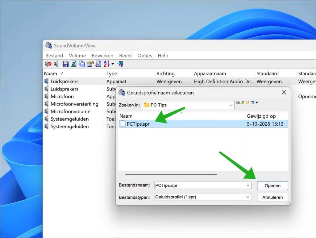The width and height of the screenshot is (316, 238).
Task: Select the Microfoon row in the device list
Action: pos(62,96)
